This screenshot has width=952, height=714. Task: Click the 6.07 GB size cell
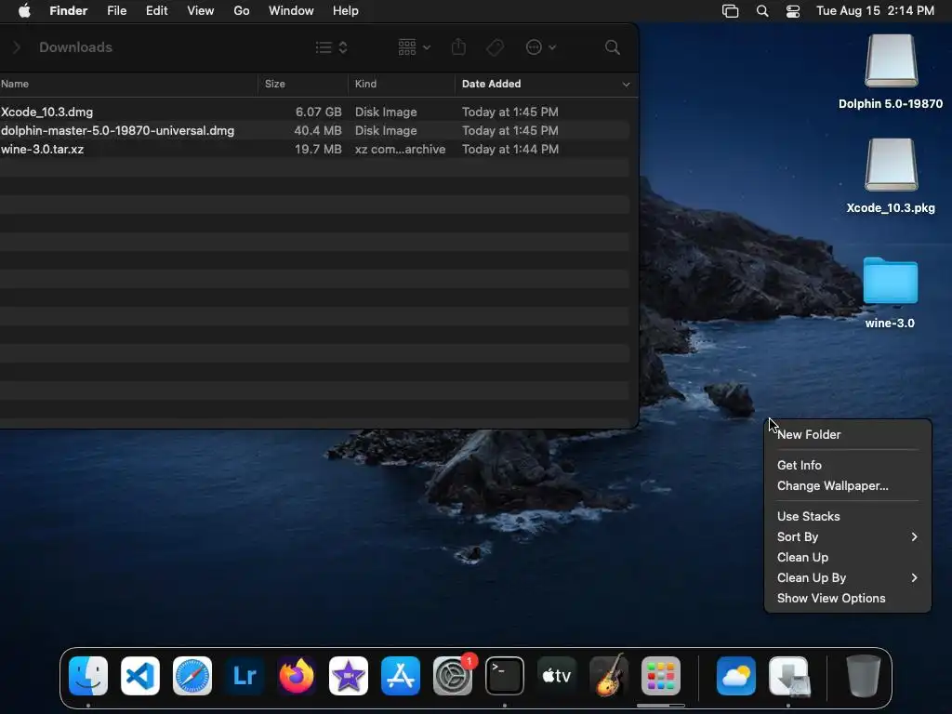pyautogui.click(x=318, y=112)
